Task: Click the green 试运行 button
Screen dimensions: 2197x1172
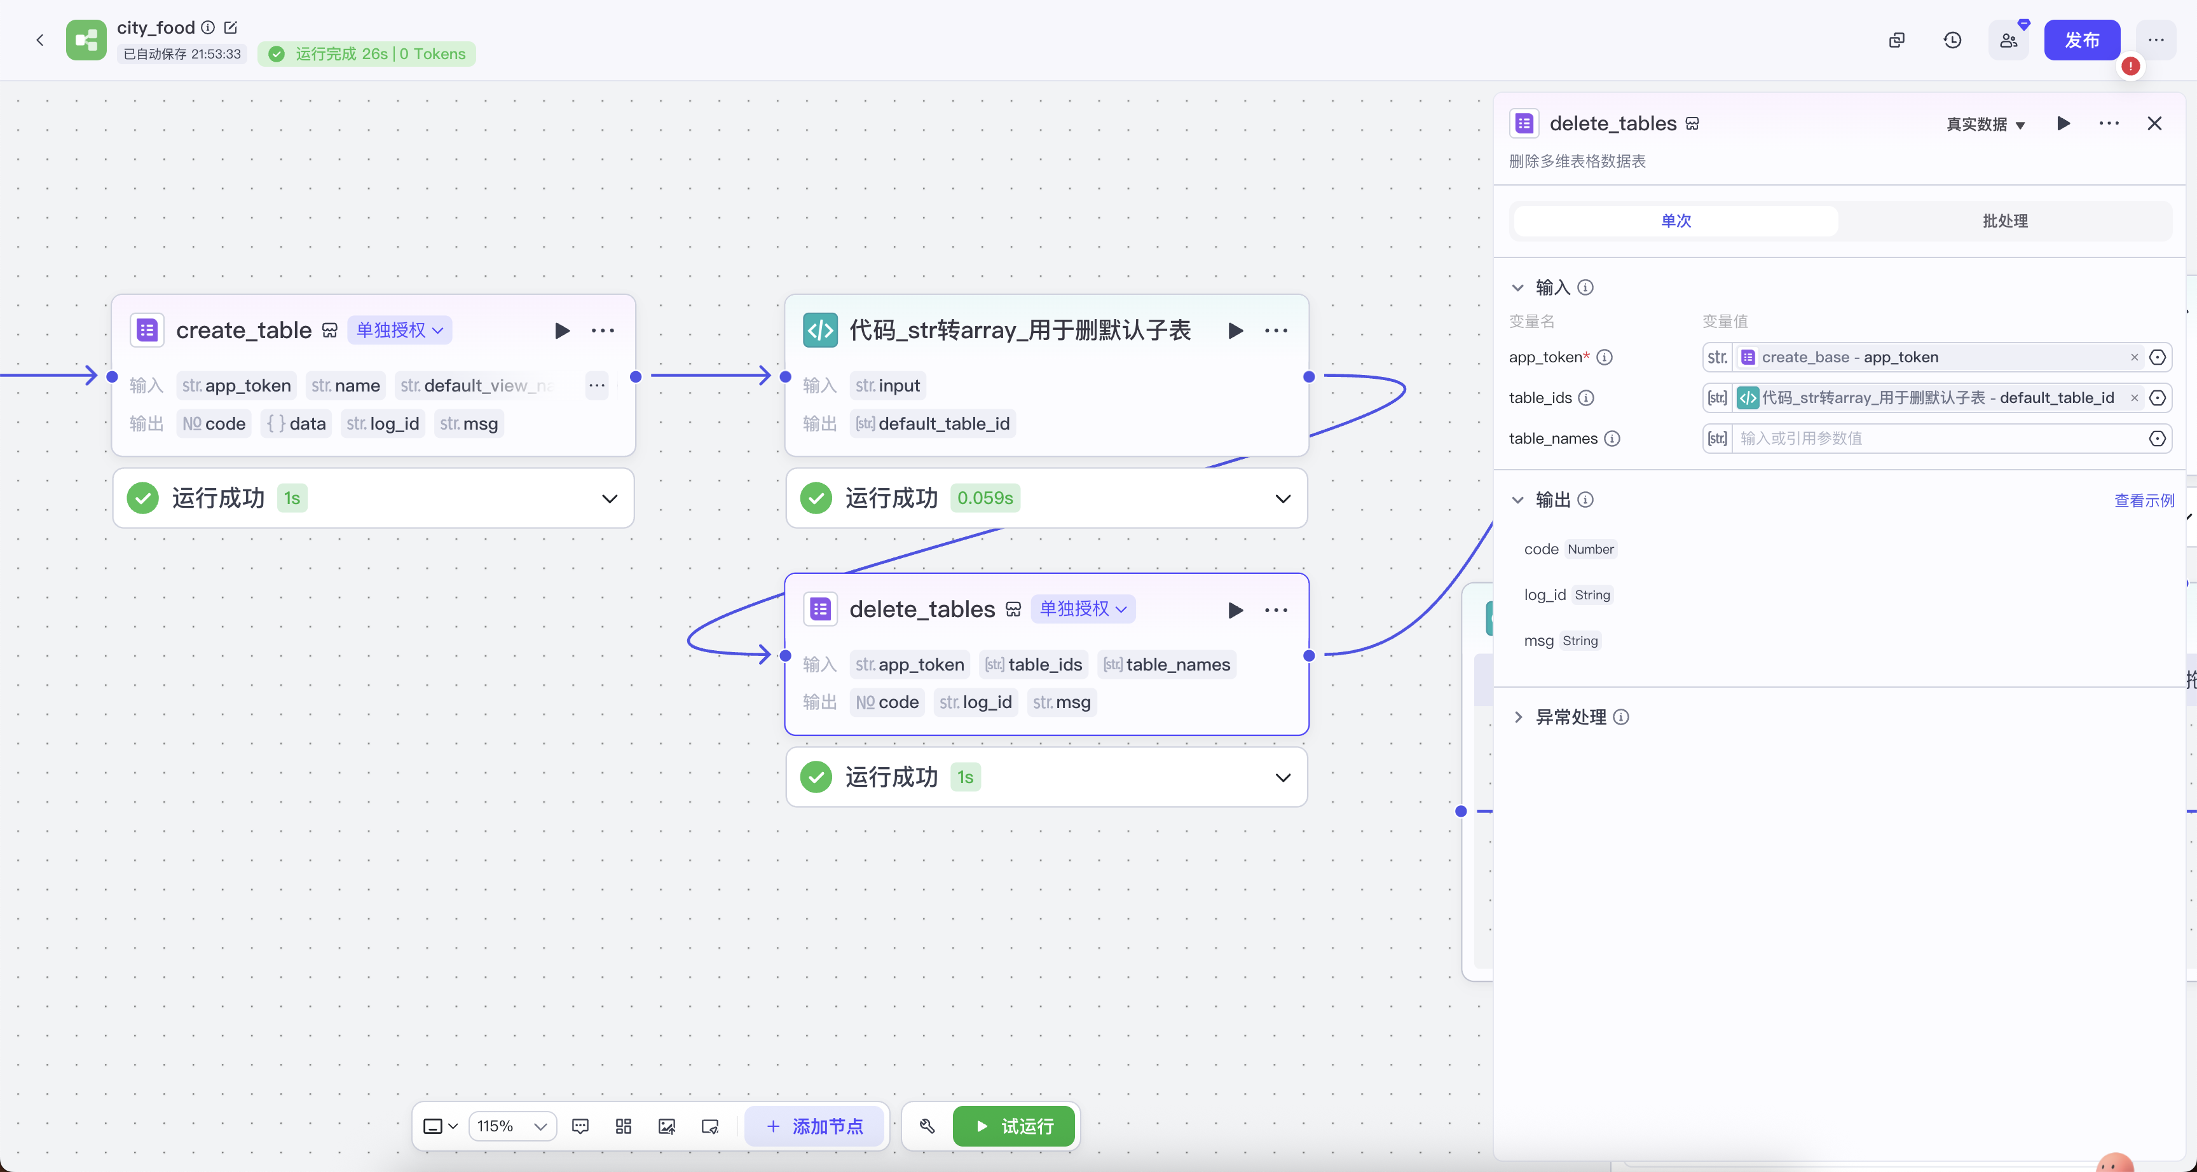Action: click(1013, 1126)
